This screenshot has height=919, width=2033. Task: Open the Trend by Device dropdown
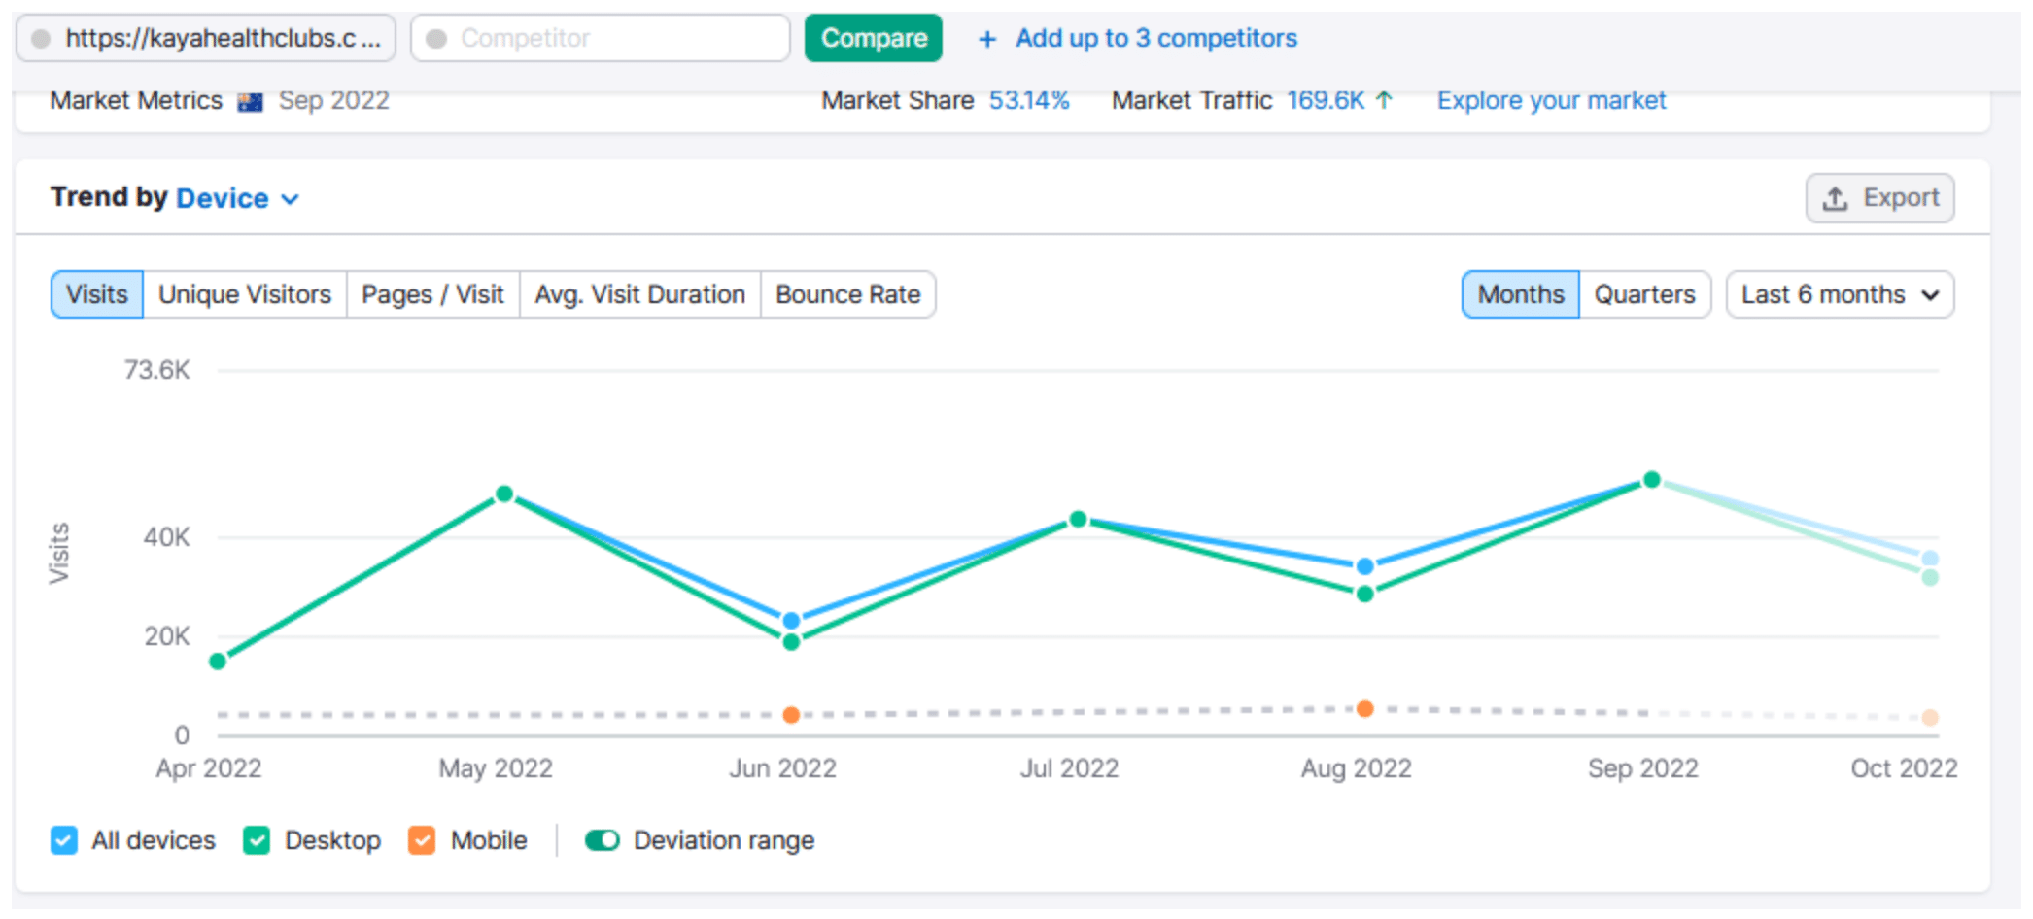click(237, 198)
